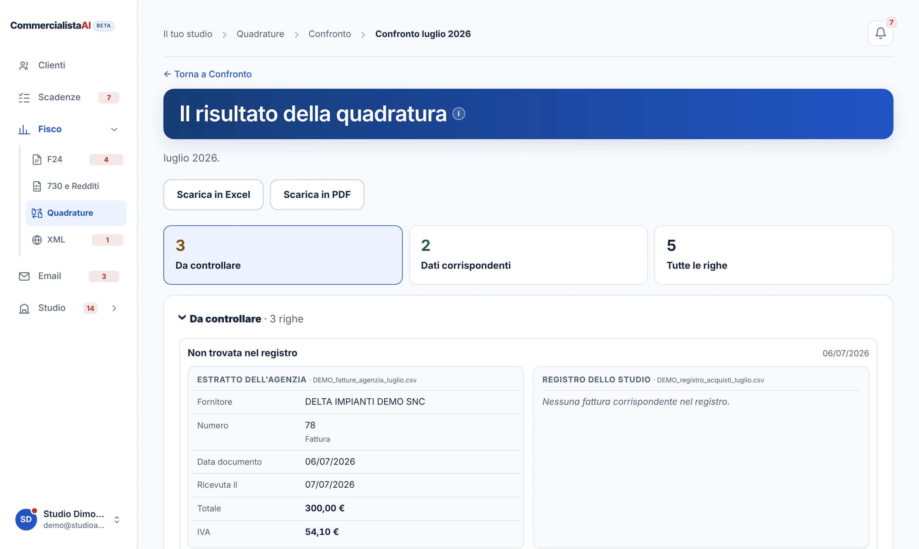Select the Dati corrispondenti tab card
This screenshot has height=549, width=919.
pyautogui.click(x=528, y=255)
